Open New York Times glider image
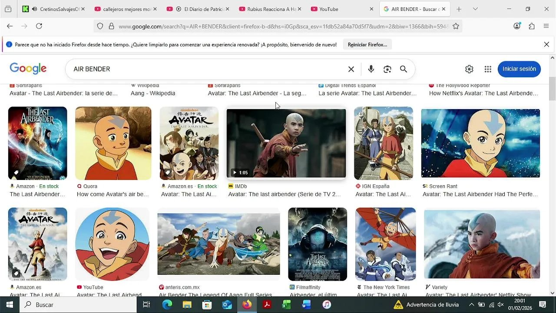 (385, 244)
